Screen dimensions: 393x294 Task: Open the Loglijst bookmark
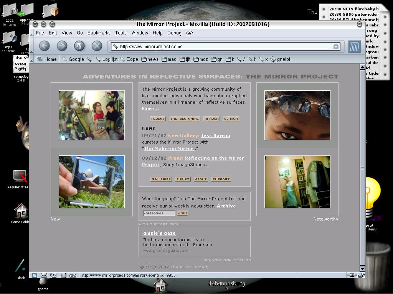tap(107, 59)
